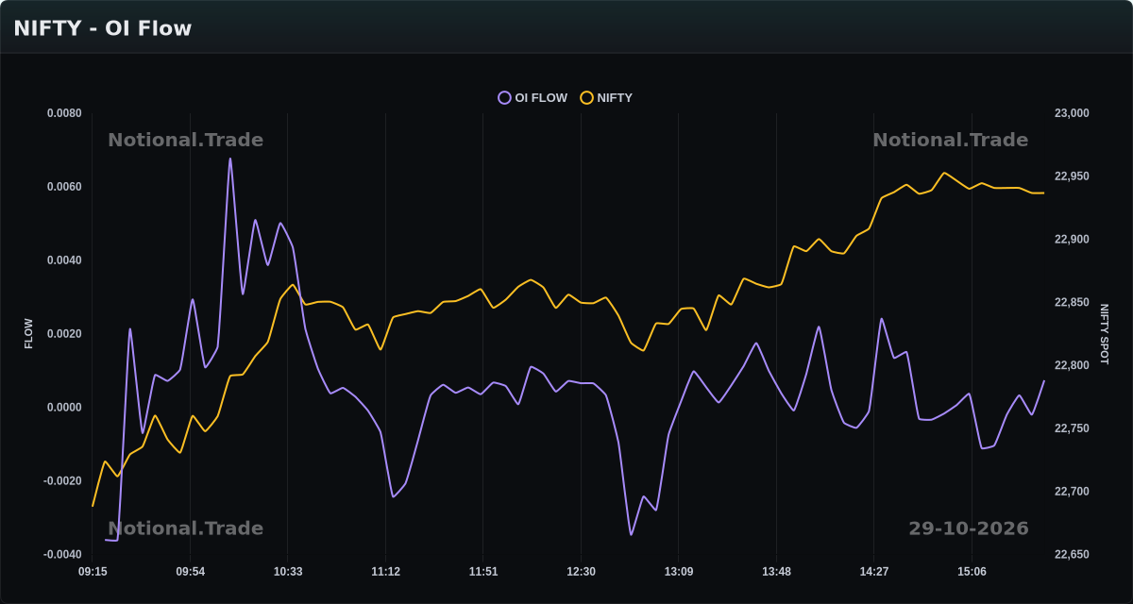Click the 22,750 NIFTY axis value
1133x604 pixels.
[x=1072, y=428]
